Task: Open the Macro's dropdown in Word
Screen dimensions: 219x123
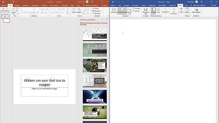Action: coord(188,11)
